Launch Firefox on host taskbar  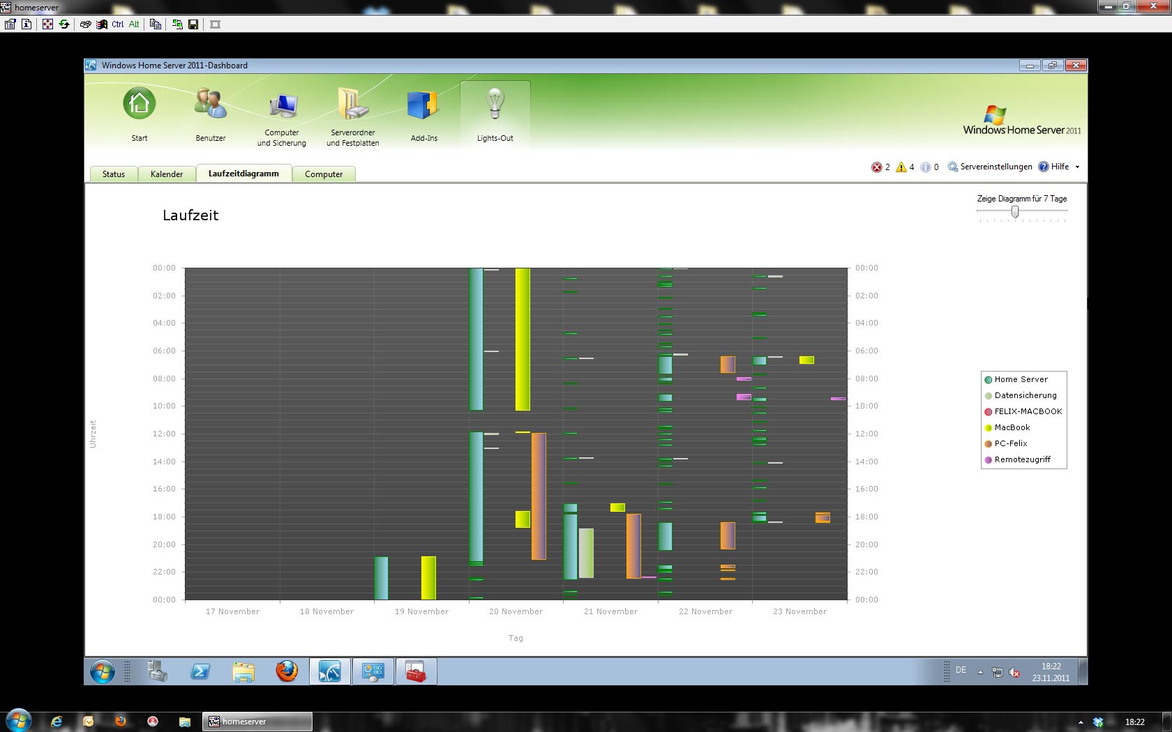(120, 722)
